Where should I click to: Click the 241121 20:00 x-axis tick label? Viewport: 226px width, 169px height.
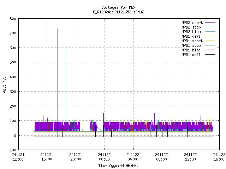76,157
